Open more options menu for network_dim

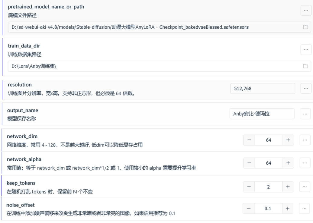[x=305, y=140]
